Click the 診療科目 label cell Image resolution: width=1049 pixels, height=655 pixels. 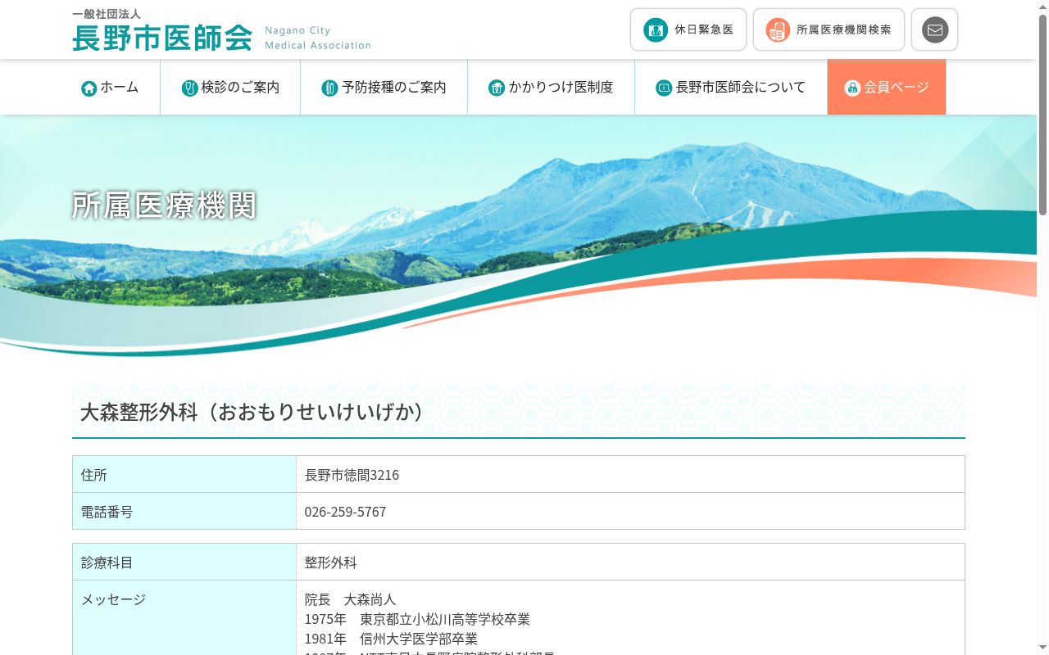pos(184,562)
